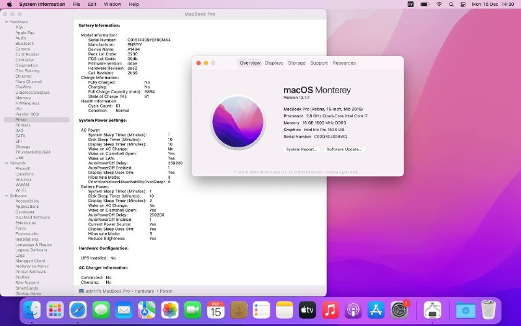Image resolution: width=521 pixels, height=326 pixels.
Task: Collapse the Network section in sidebar
Action: pyautogui.click(x=7, y=164)
